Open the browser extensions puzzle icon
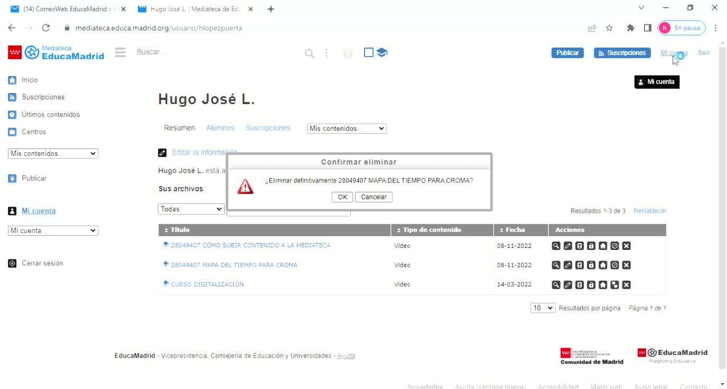 coord(630,28)
